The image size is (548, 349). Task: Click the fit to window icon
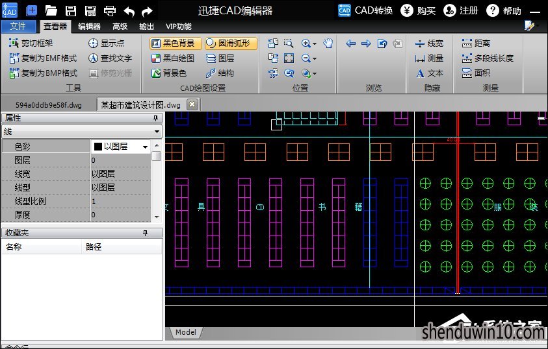point(289,58)
